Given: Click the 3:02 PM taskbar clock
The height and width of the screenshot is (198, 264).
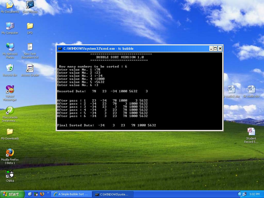Looking at the screenshot, I should tap(254, 194).
